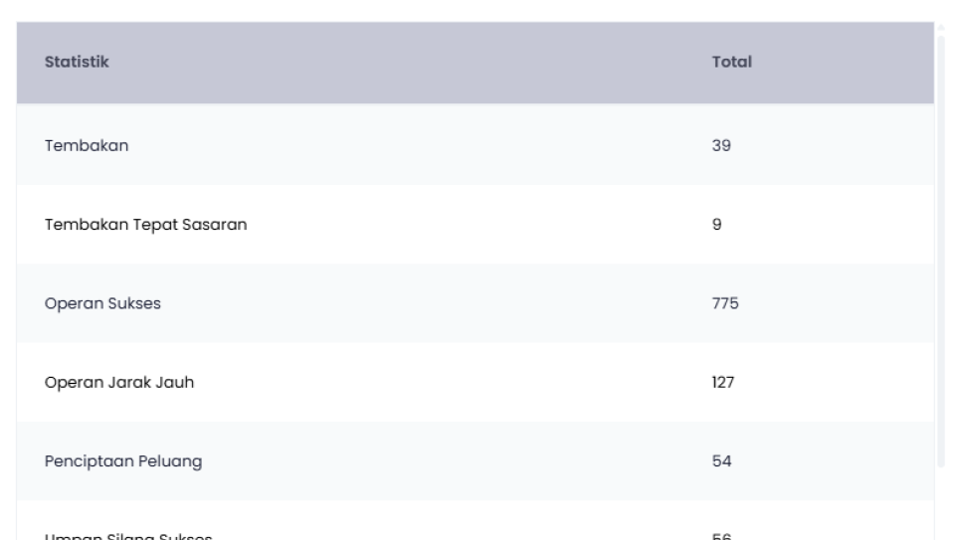Screen dimensions: 963x540
Task: Click the value 9 for shots on target
Action: (x=717, y=225)
